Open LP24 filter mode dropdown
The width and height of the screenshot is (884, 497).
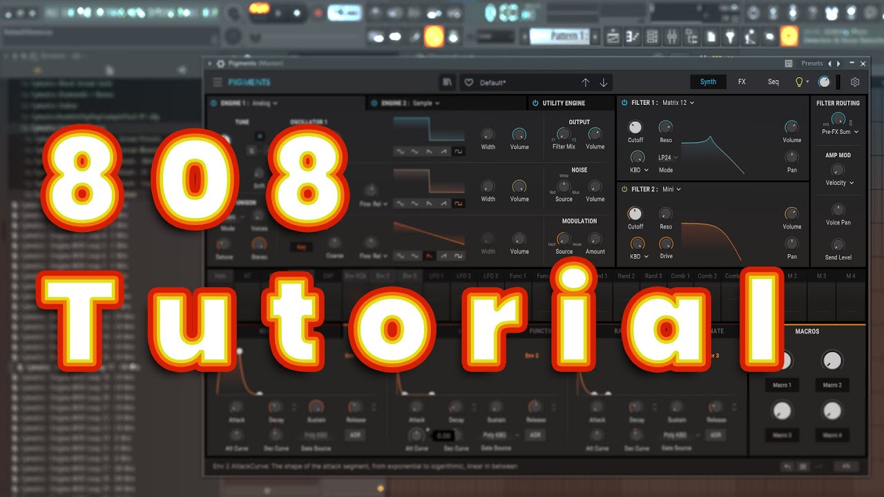pyautogui.click(x=667, y=157)
